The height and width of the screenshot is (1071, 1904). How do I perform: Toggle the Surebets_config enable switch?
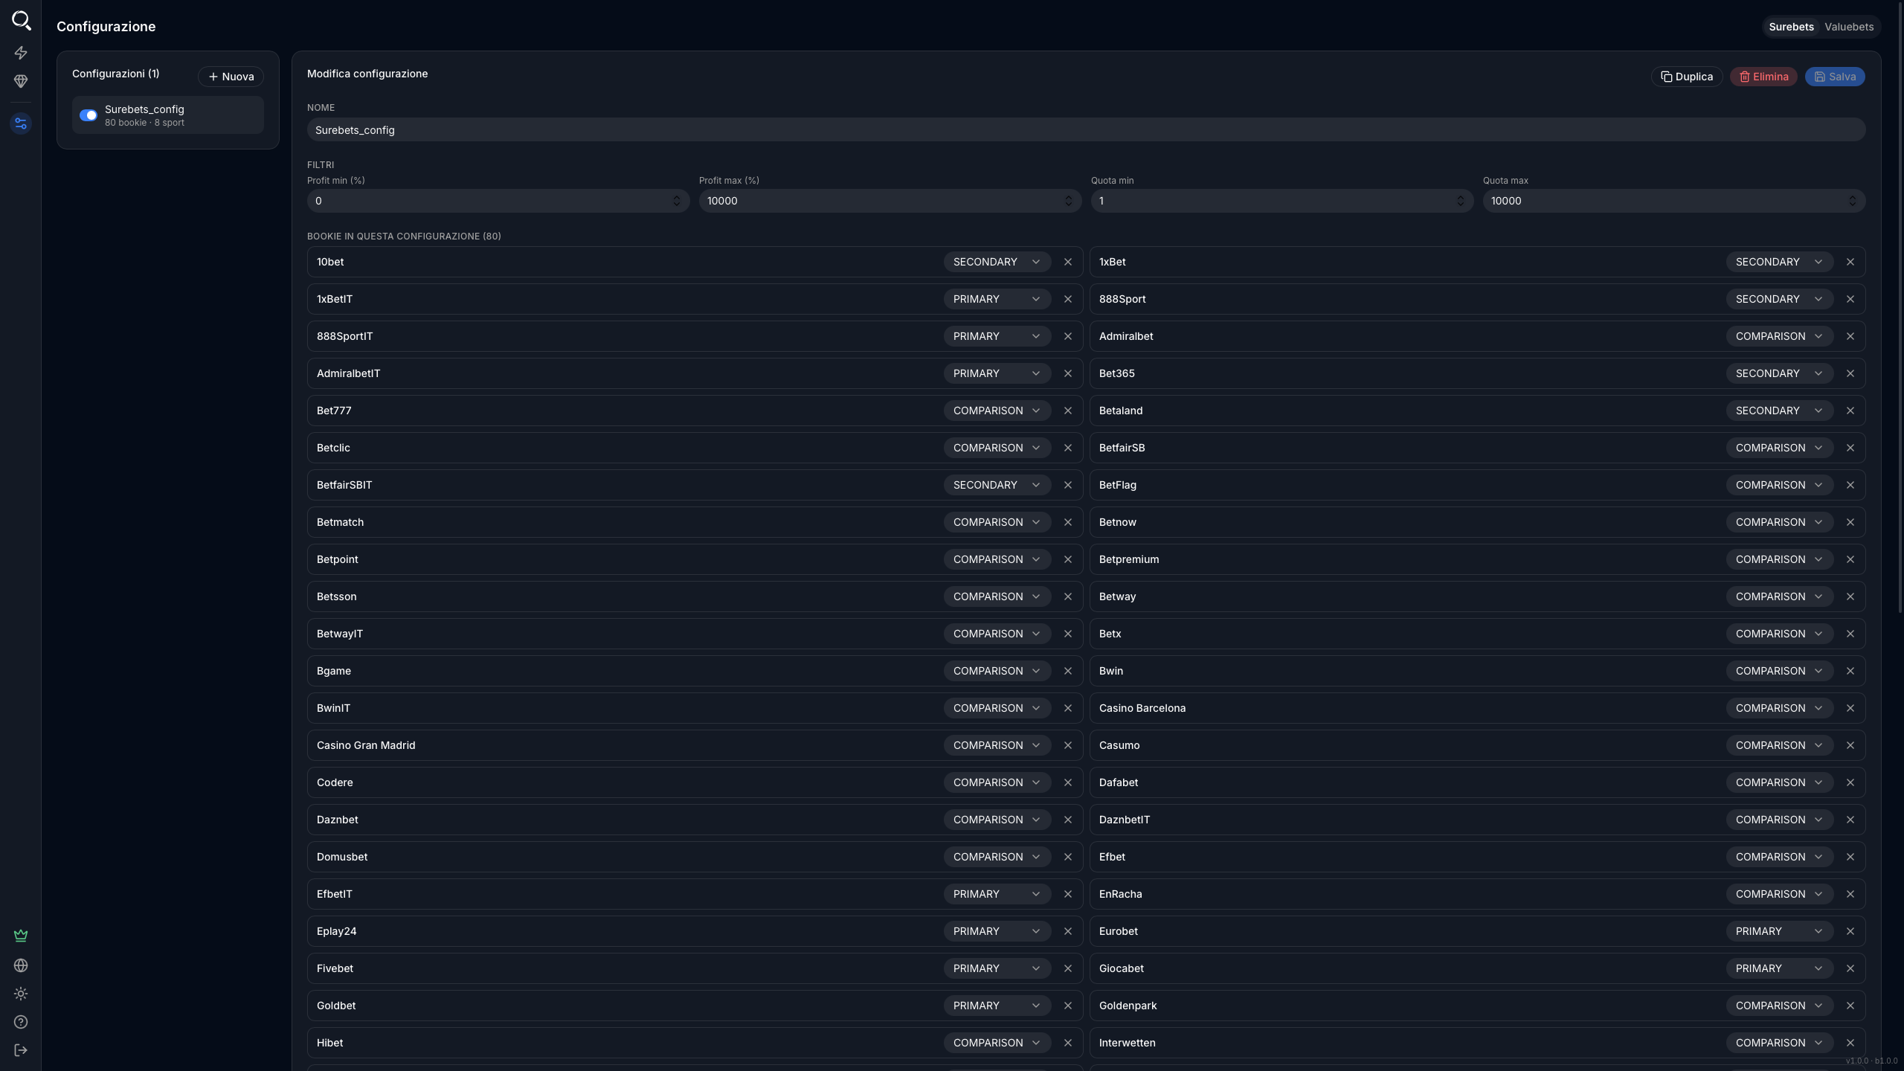coord(89,115)
